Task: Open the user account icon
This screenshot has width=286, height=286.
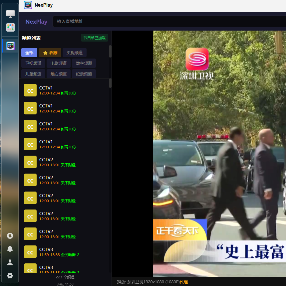Action: (10, 262)
